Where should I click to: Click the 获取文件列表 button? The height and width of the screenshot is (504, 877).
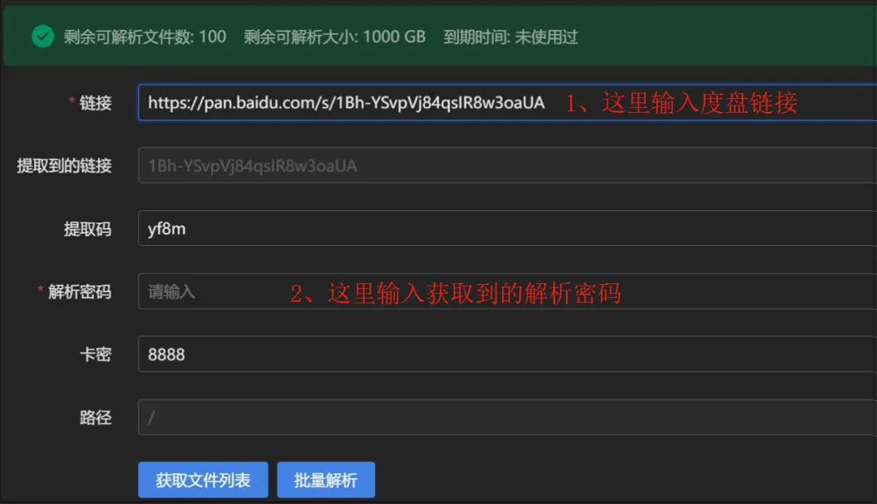(202, 480)
